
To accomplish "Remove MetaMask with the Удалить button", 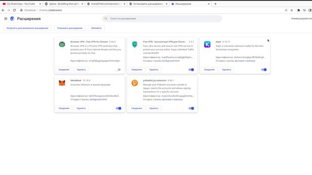I will pos(81,108).
